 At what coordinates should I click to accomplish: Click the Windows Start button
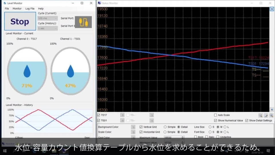[5, 151]
